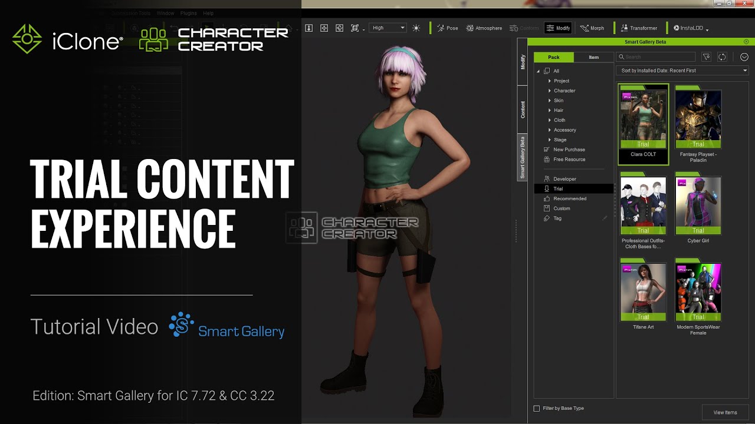Select Free Resource in the sidebar
Screen dimensions: 755x424
pos(564,160)
